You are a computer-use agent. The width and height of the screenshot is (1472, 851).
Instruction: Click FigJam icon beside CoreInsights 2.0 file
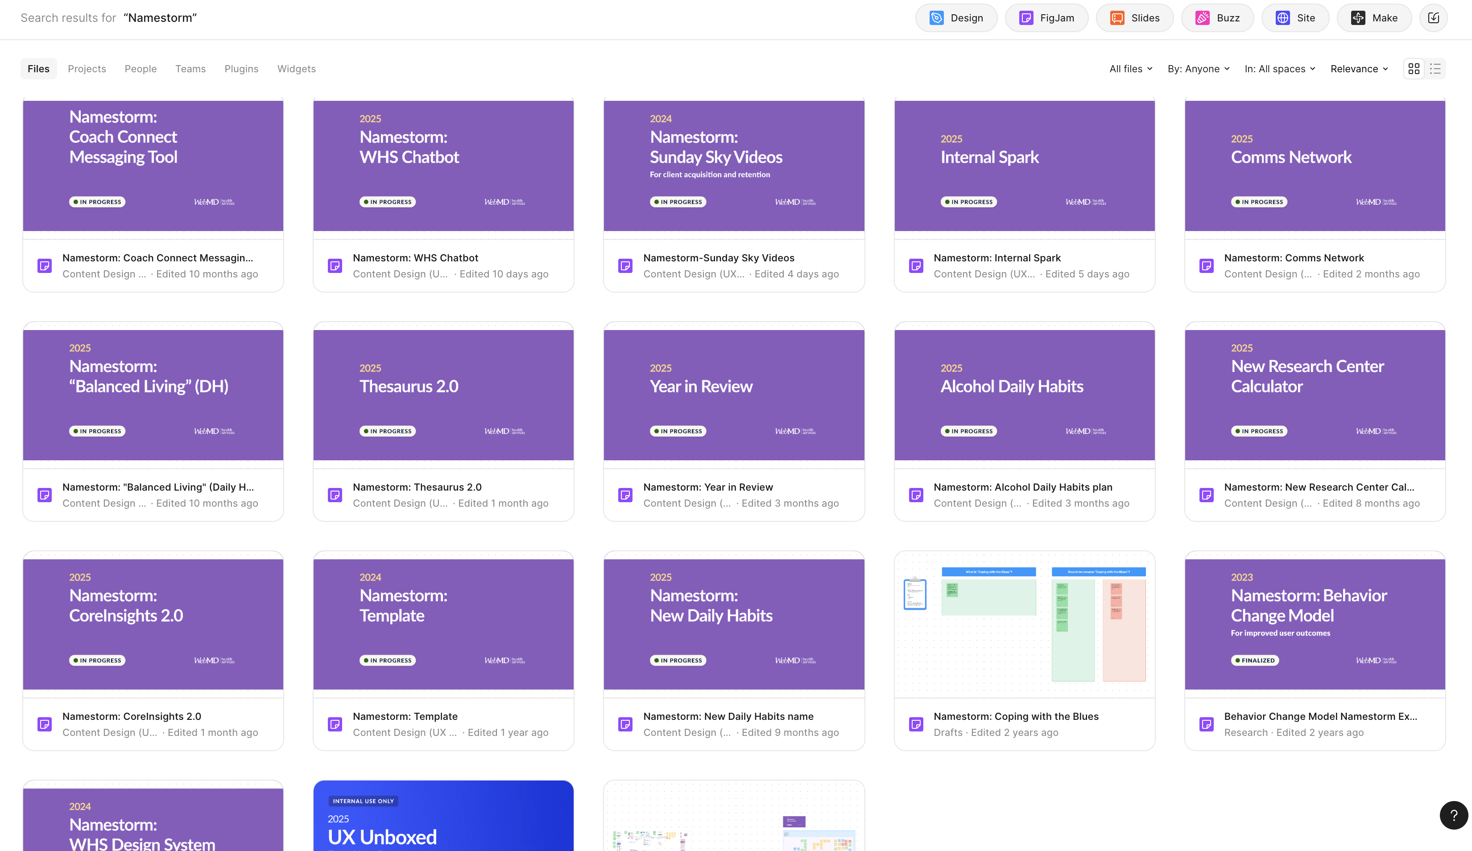45,725
